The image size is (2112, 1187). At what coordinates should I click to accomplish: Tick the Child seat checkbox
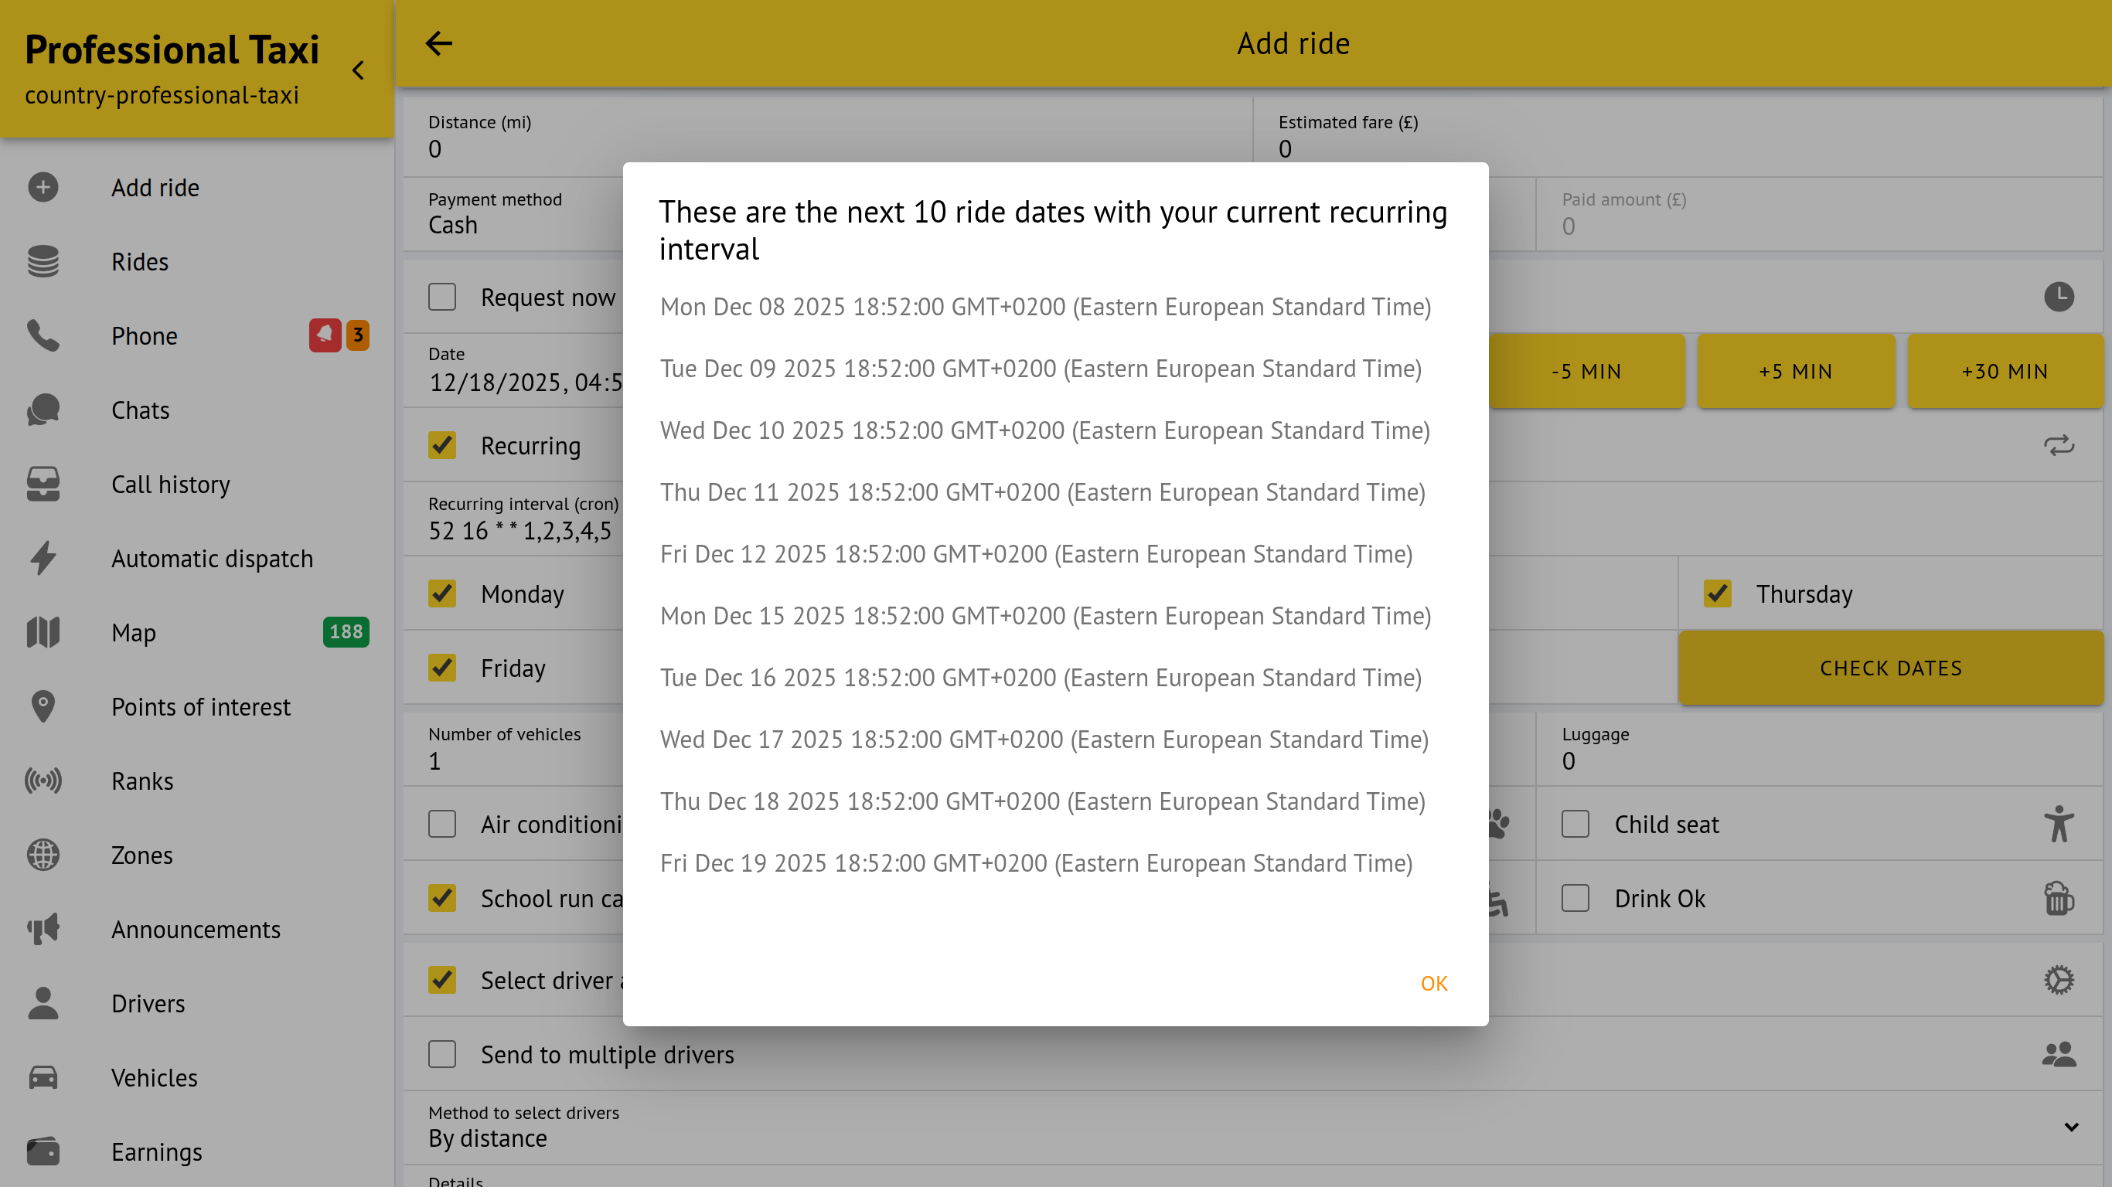pos(1575,824)
